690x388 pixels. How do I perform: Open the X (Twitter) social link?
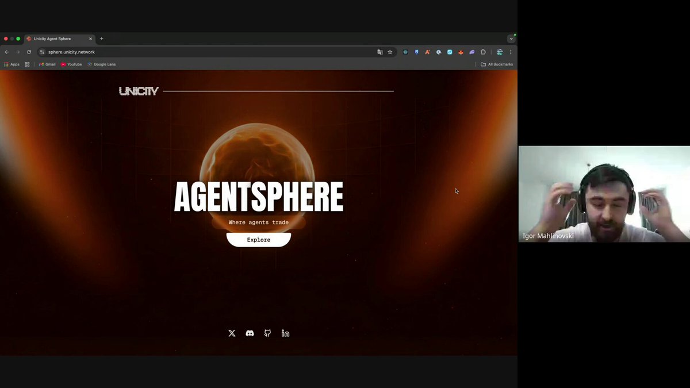tap(232, 333)
